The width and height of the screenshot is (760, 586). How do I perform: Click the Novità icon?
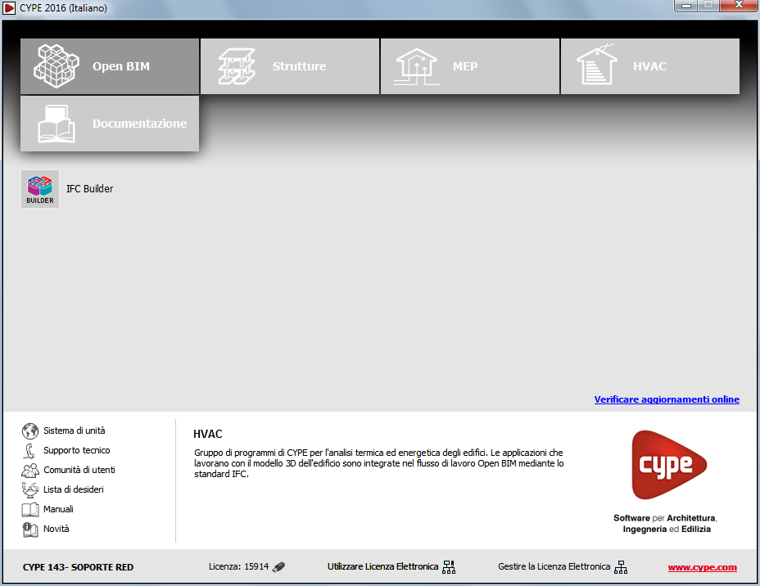tap(30, 530)
